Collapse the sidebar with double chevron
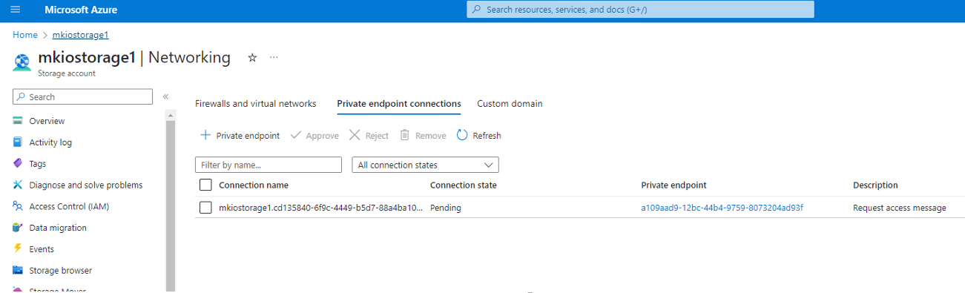This screenshot has width=965, height=293. pos(165,96)
